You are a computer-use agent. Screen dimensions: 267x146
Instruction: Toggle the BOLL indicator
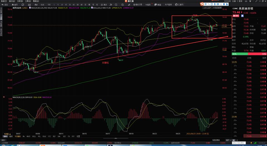click(34, 137)
